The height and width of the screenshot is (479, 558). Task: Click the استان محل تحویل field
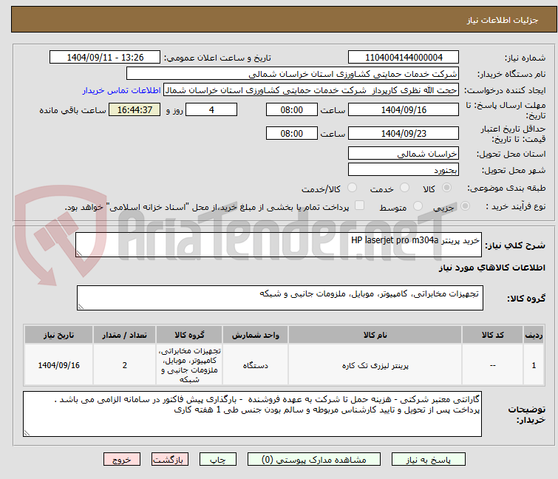[x=404, y=153]
